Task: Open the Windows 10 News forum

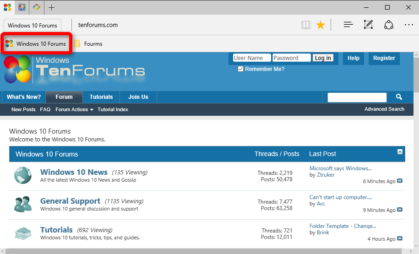Action: tap(74, 172)
